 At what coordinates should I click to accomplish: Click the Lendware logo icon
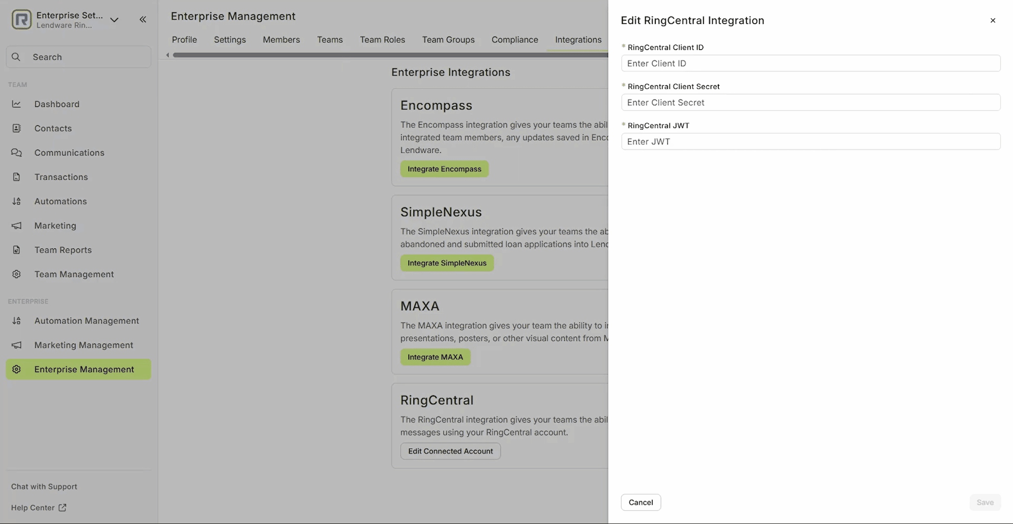[22, 20]
